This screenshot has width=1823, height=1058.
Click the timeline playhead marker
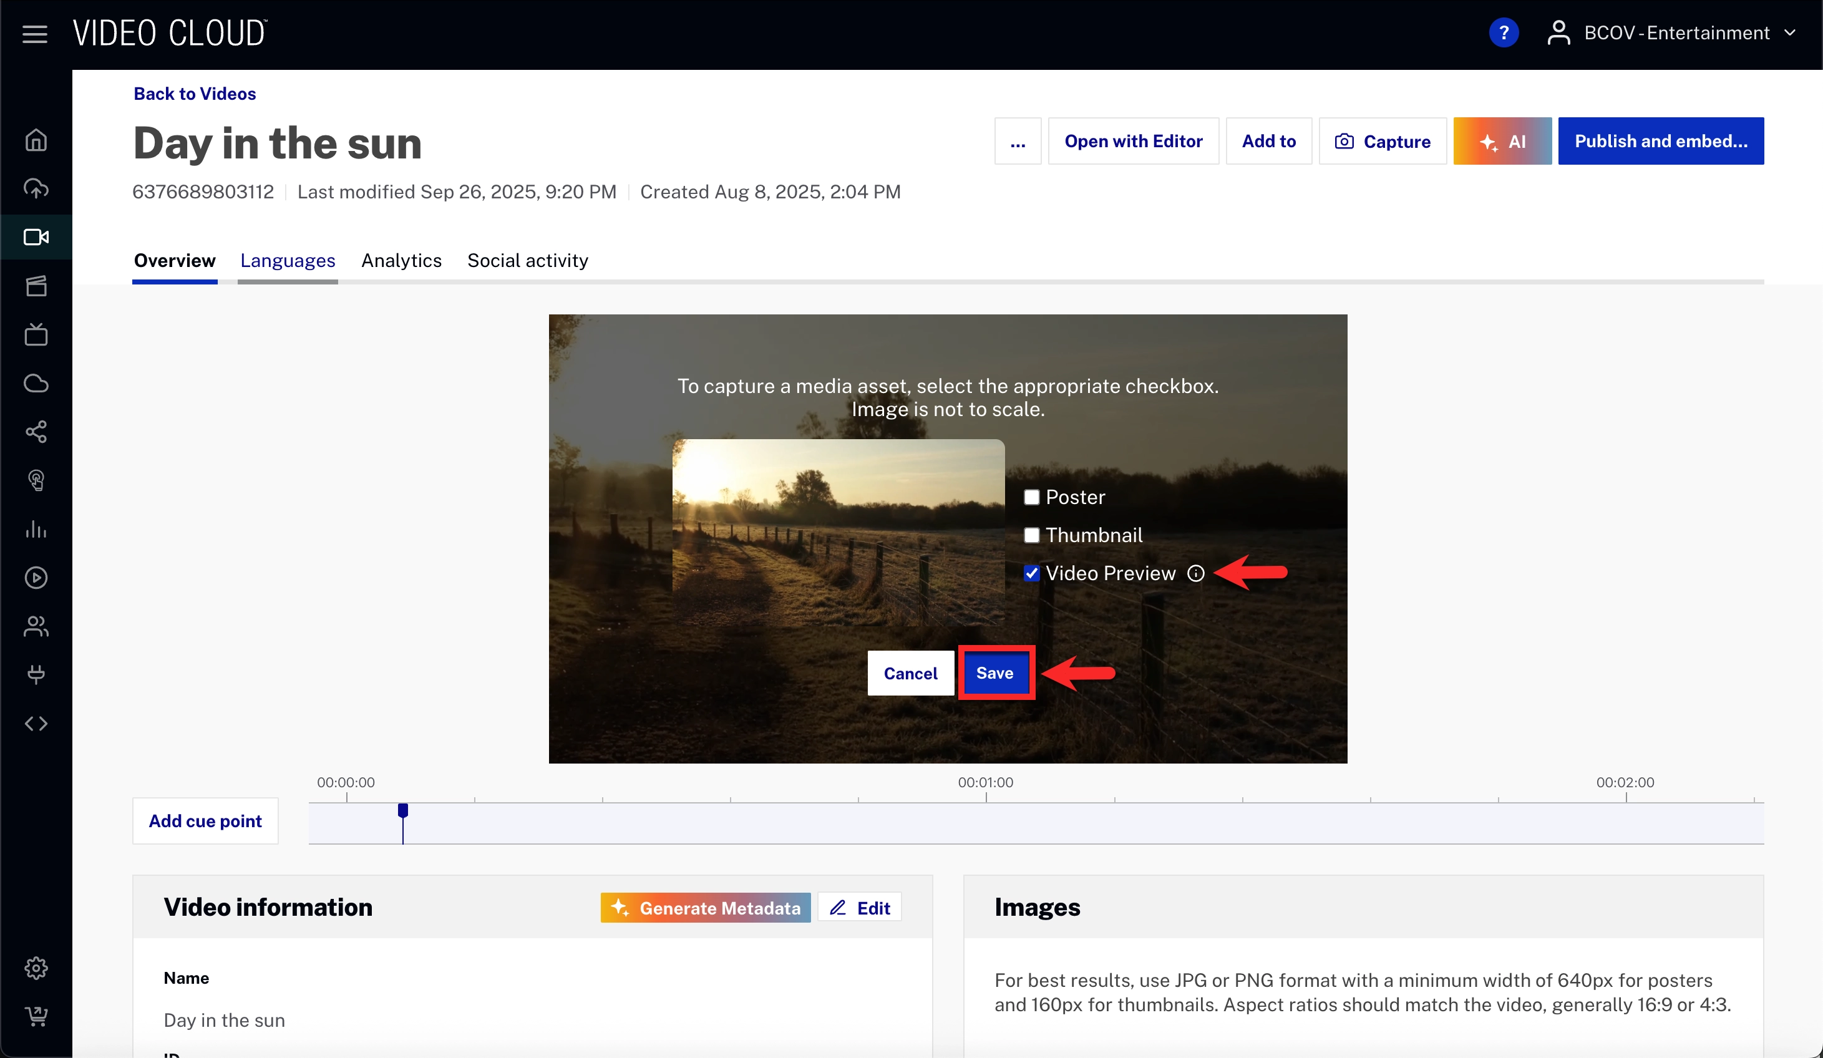[x=403, y=811]
